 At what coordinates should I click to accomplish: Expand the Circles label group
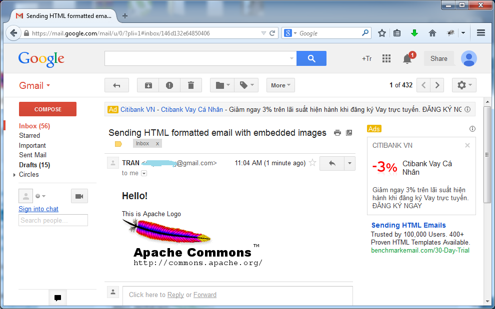tap(14, 175)
